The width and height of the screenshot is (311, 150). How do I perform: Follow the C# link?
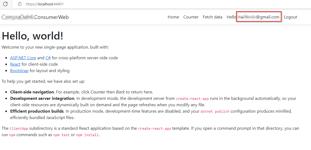48,58
